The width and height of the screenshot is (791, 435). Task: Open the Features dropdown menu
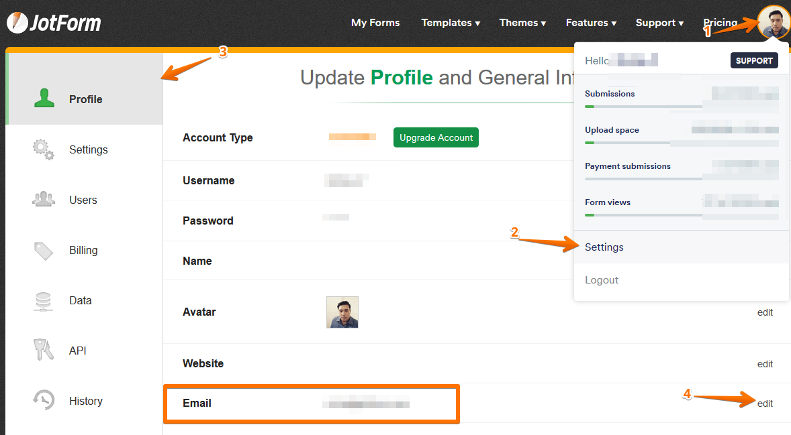coord(591,23)
